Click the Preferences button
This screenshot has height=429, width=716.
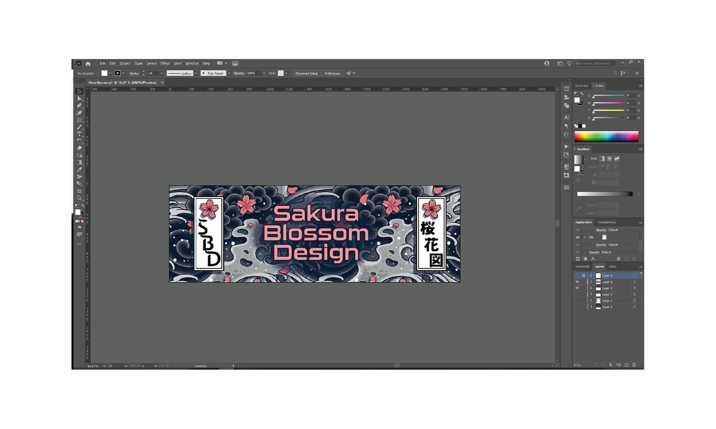[x=332, y=73]
